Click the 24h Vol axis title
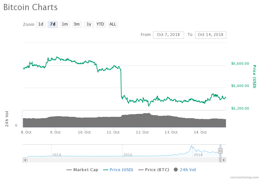262x180 pixels. tap(7, 119)
